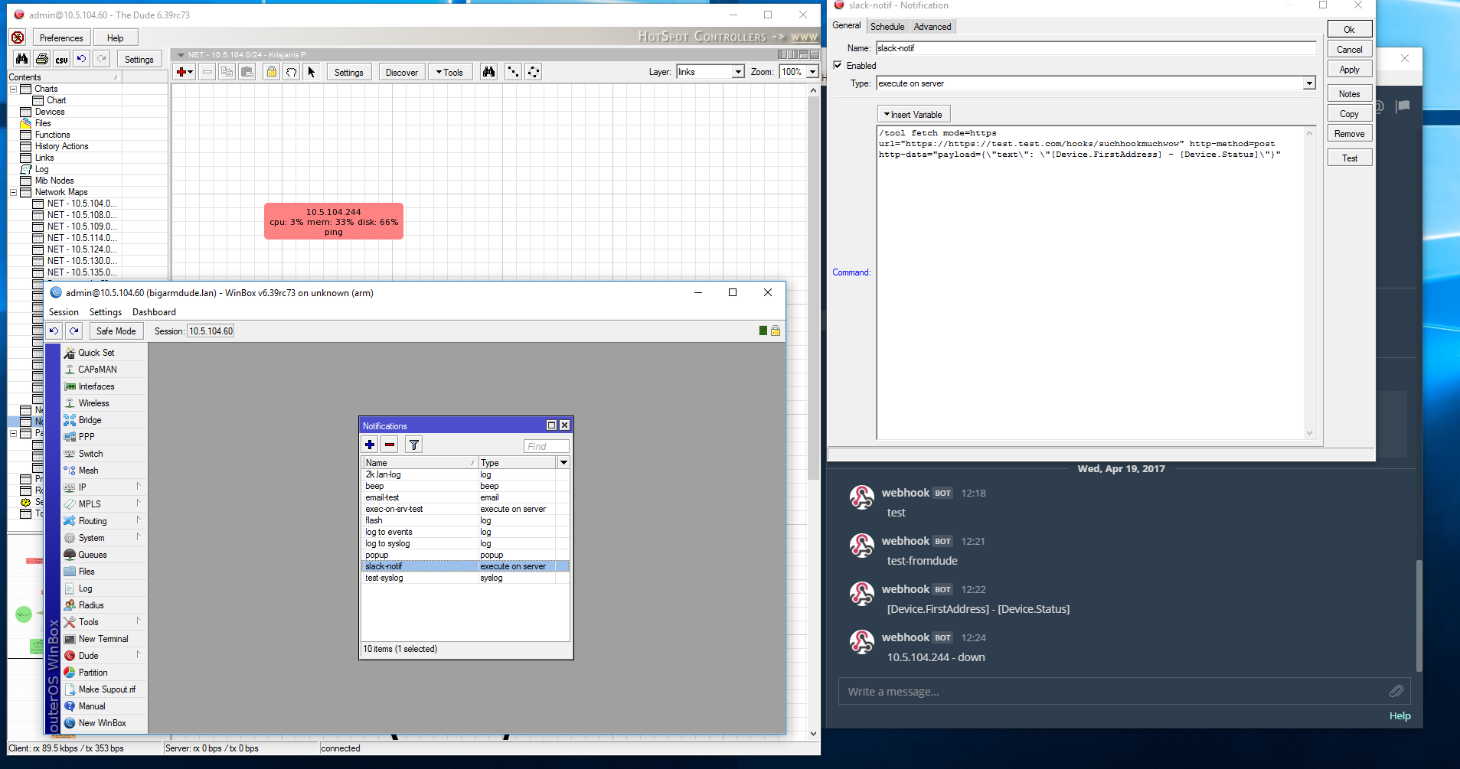The height and width of the screenshot is (769, 1460).
Task: Click Ok in the Notification dialog
Action: [1349, 29]
